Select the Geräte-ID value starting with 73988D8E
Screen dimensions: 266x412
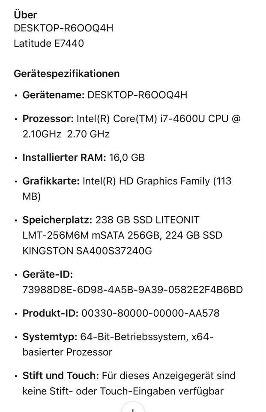(x=132, y=290)
